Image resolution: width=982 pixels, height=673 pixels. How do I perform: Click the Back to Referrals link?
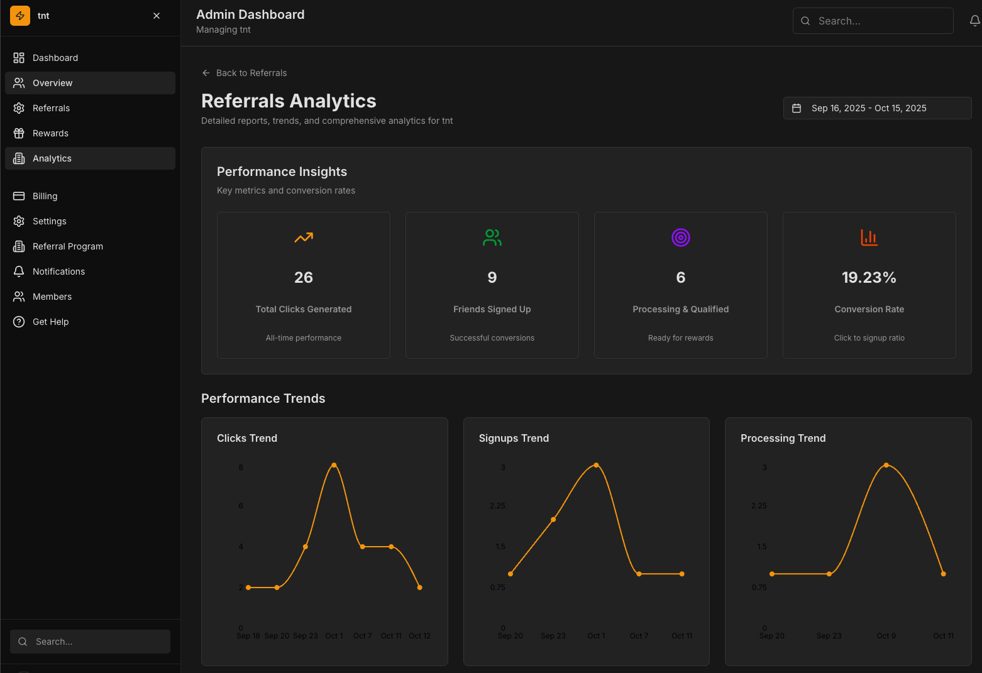coord(251,73)
